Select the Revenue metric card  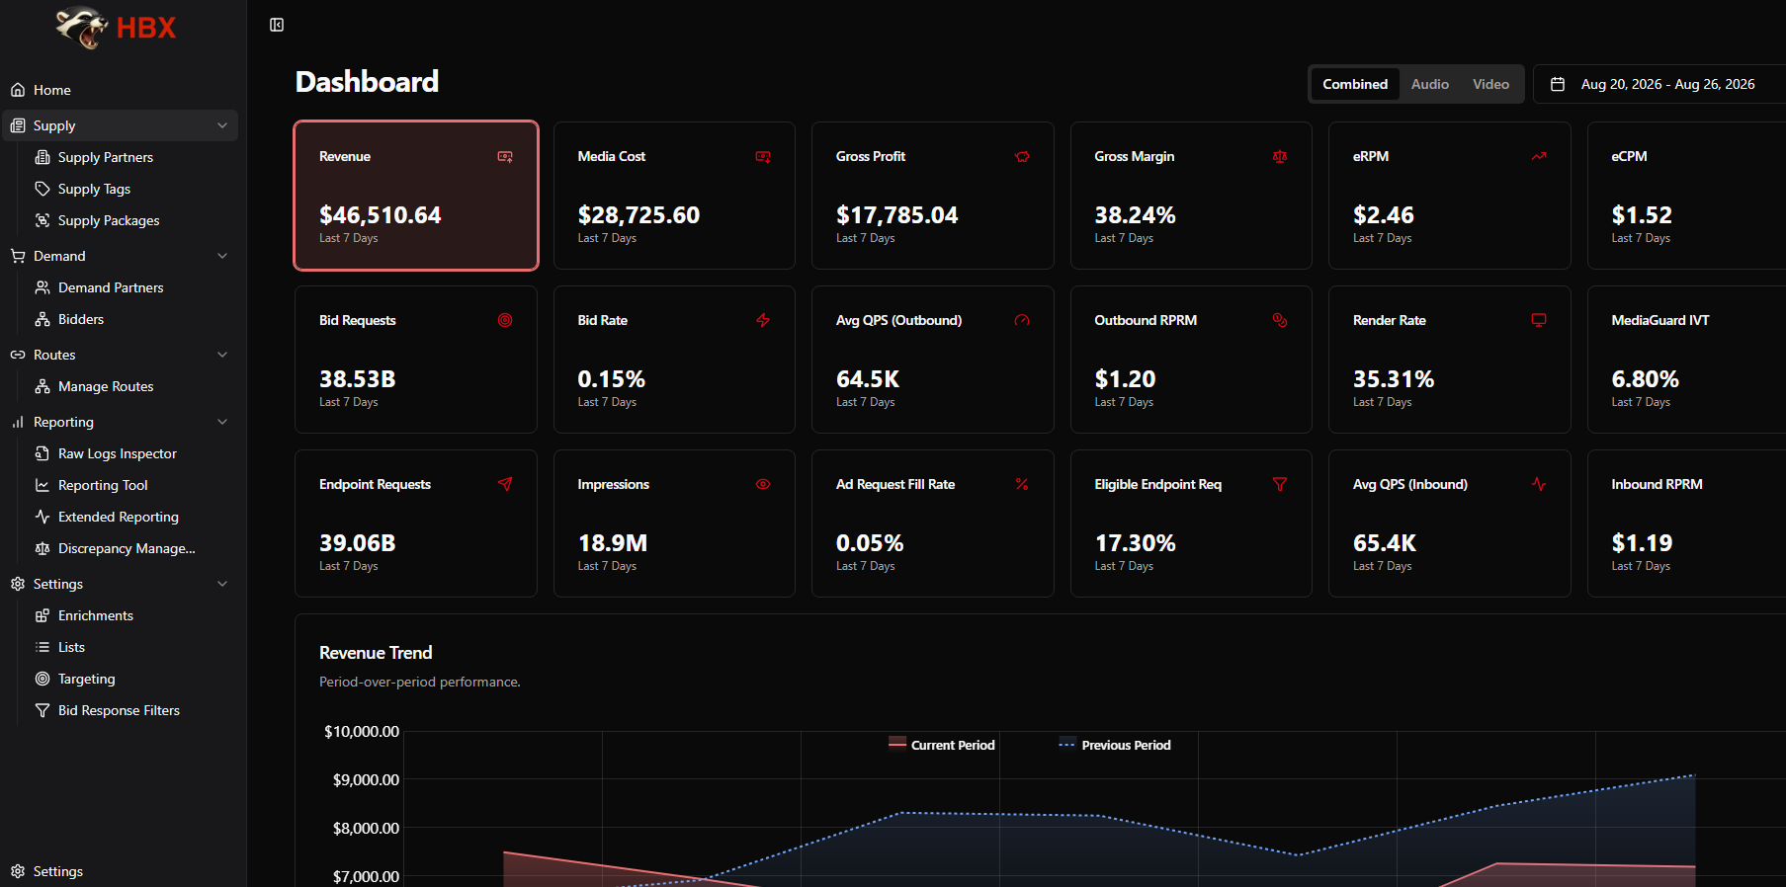coord(416,196)
